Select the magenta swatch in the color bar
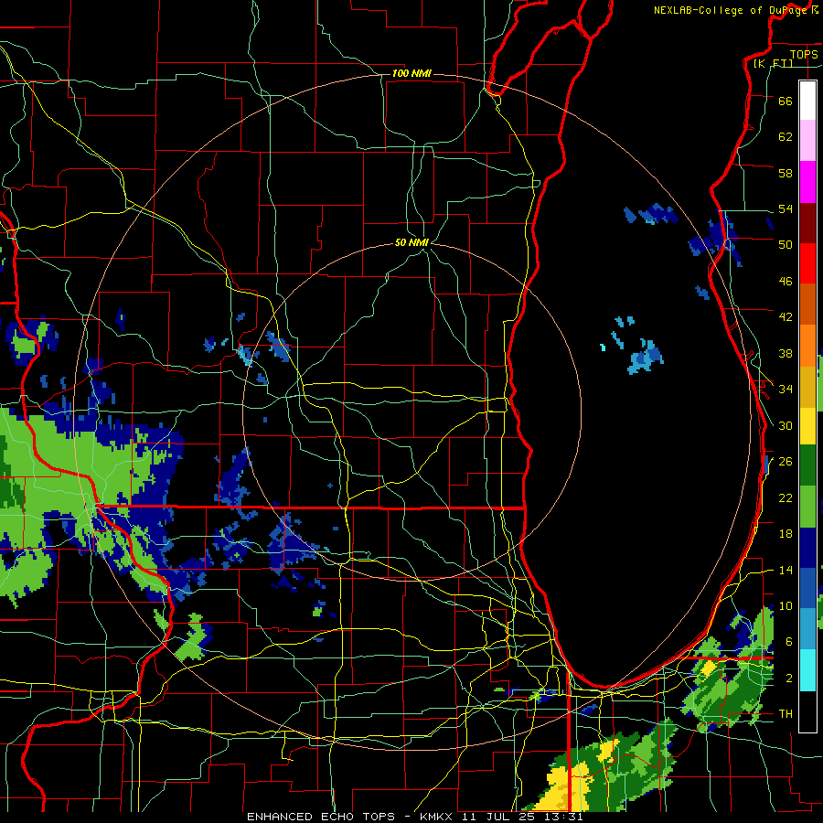The height and width of the screenshot is (823, 823). click(807, 182)
